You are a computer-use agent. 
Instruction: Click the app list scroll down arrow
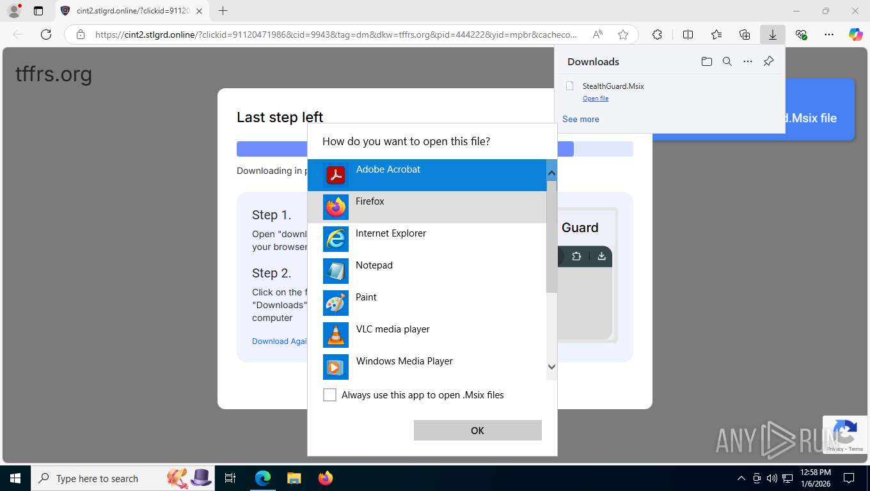click(x=551, y=367)
